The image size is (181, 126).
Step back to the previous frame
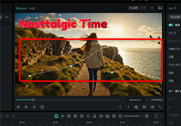18,107
